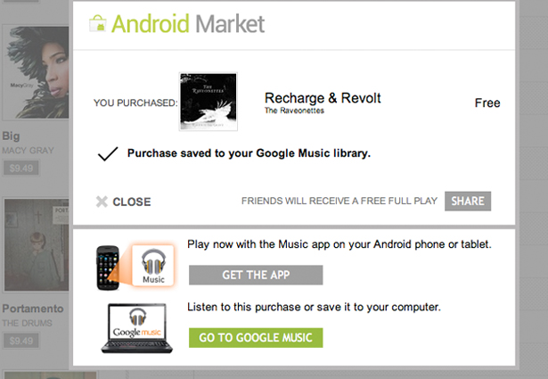
Task: Open the Portamento album cover thumbnail
Action: tap(36, 245)
